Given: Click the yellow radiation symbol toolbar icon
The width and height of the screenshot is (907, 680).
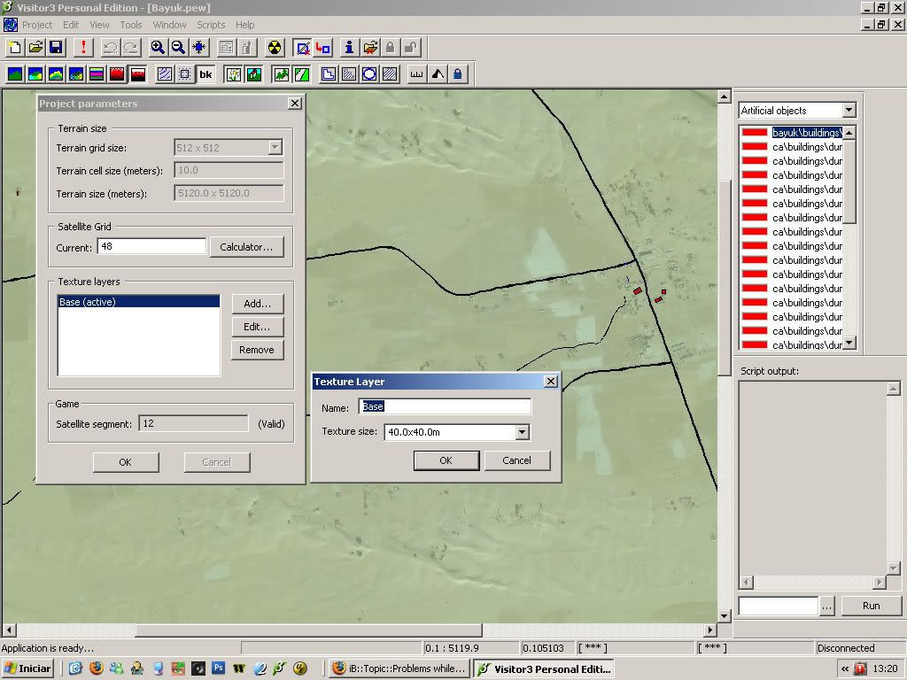Looking at the screenshot, I should pyautogui.click(x=275, y=48).
